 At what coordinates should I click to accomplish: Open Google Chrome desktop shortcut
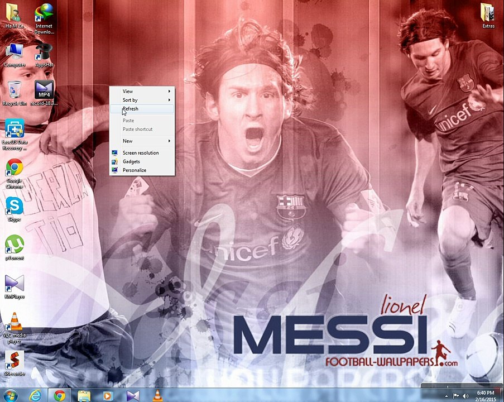pos(15,173)
